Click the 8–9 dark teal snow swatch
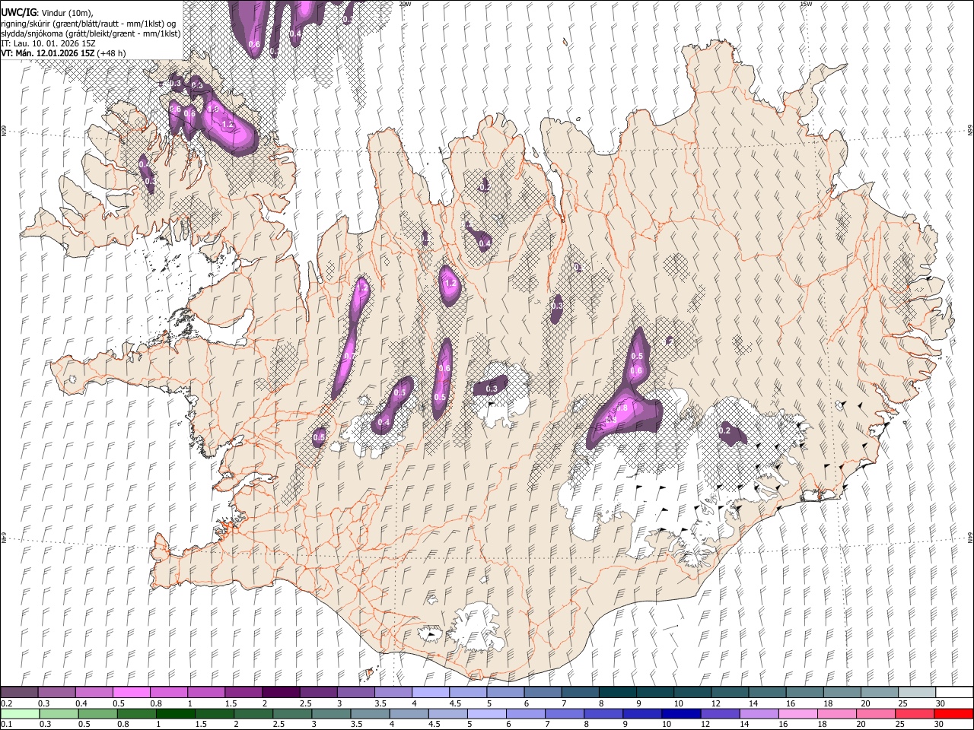The height and width of the screenshot is (730, 974). coord(617,693)
